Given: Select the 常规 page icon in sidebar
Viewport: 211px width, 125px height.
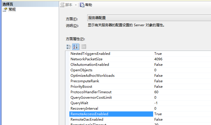Looking at the screenshot, I should pyautogui.click(x=5, y=10).
